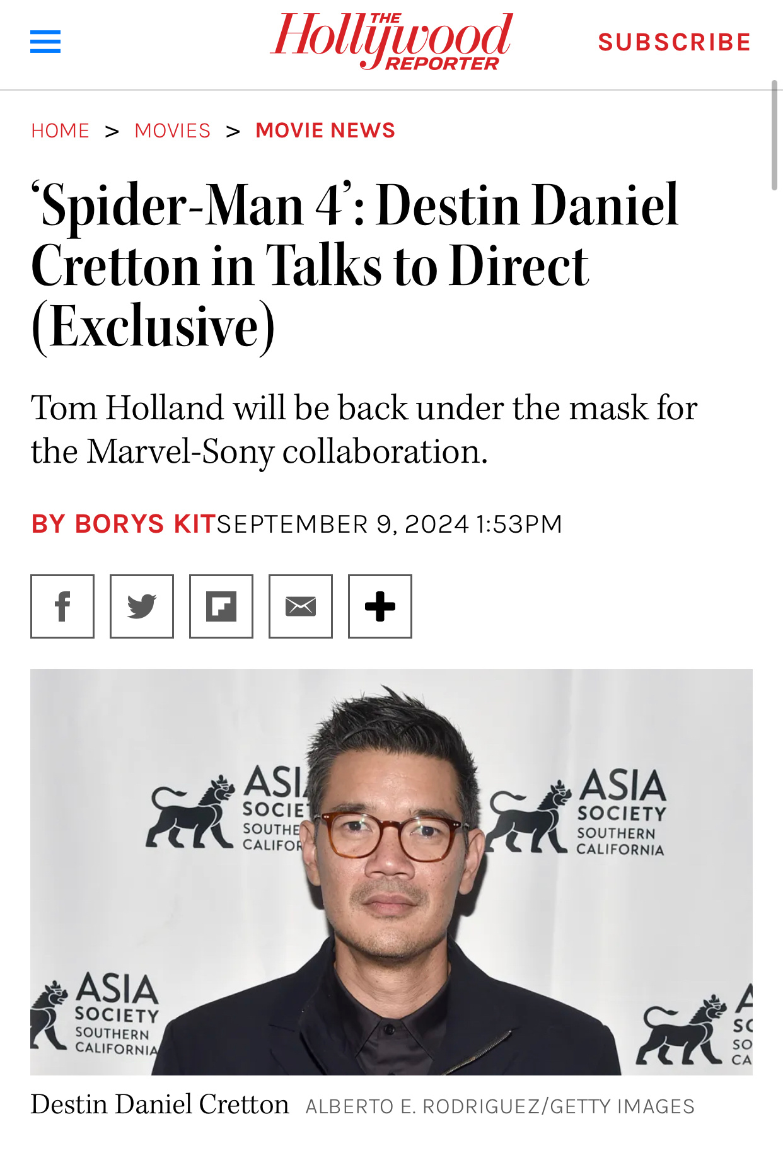
Task: Click the September 9, 2024 publish date
Action: point(390,524)
